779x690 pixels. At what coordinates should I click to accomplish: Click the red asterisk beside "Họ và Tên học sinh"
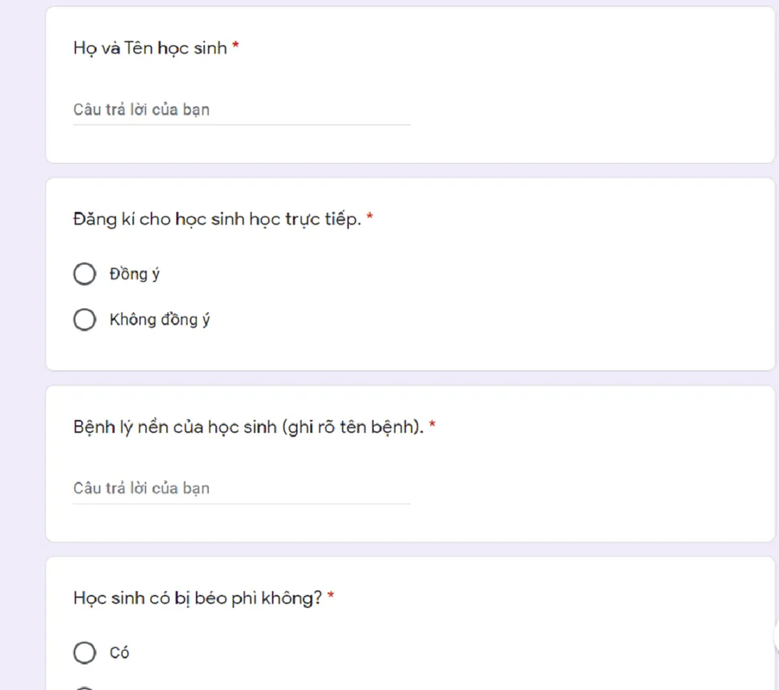coord(235,48)
